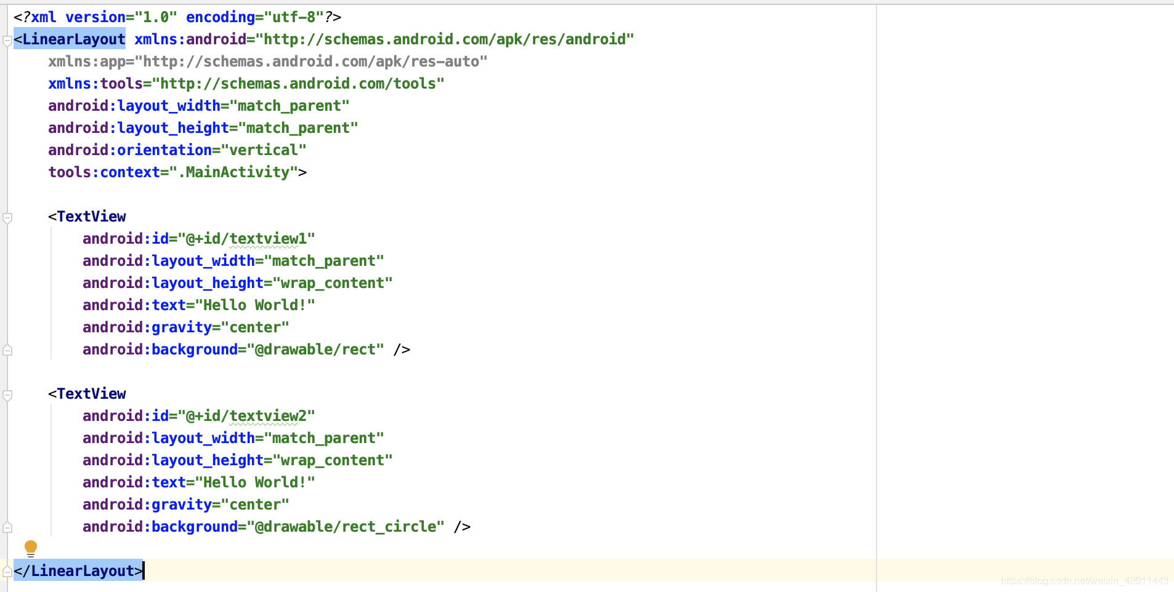Click the greyed xmlns:app attribute line
This screenshot has width=1174, height=592.
pos(268,62)
